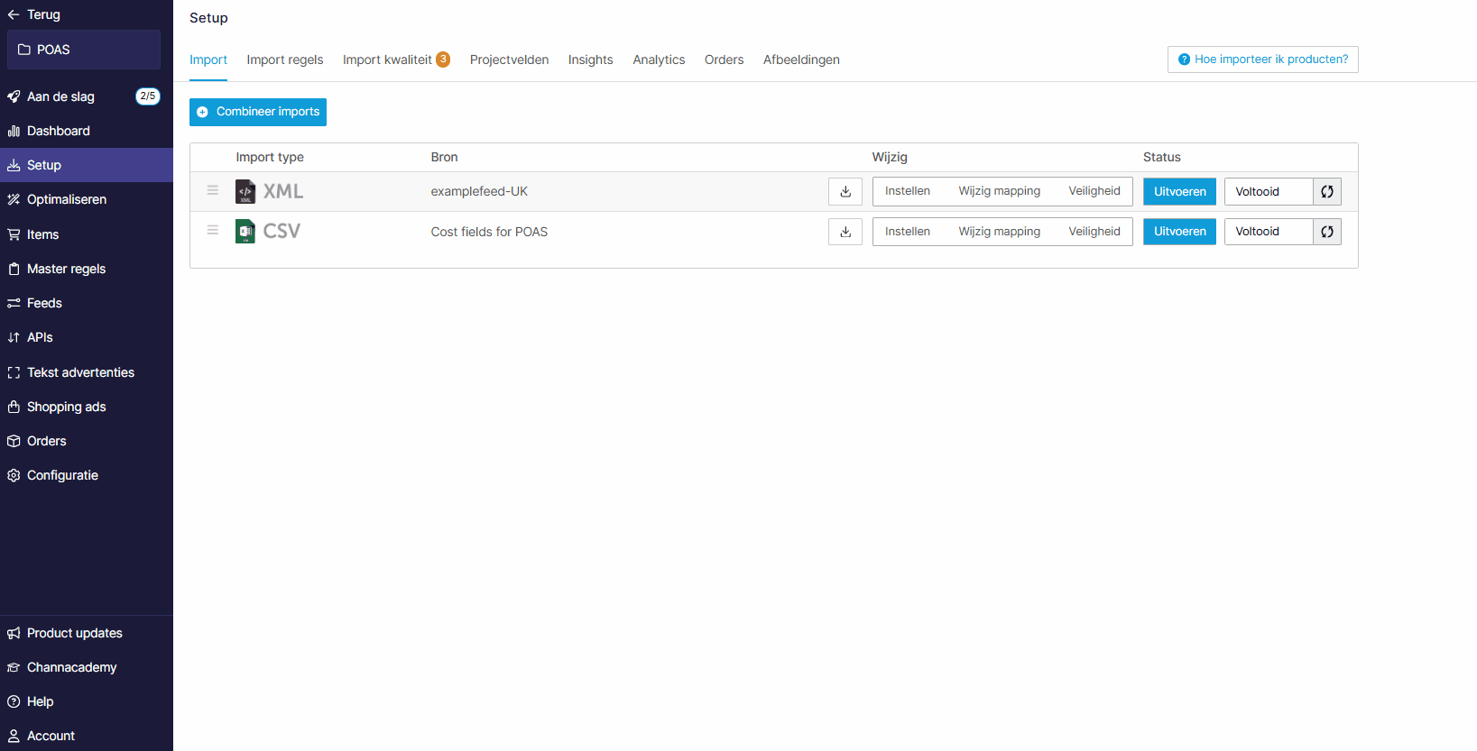Click the Tekst advertenties icon
Viewport: 1477px width, 751px height.
tap(14, 372)
